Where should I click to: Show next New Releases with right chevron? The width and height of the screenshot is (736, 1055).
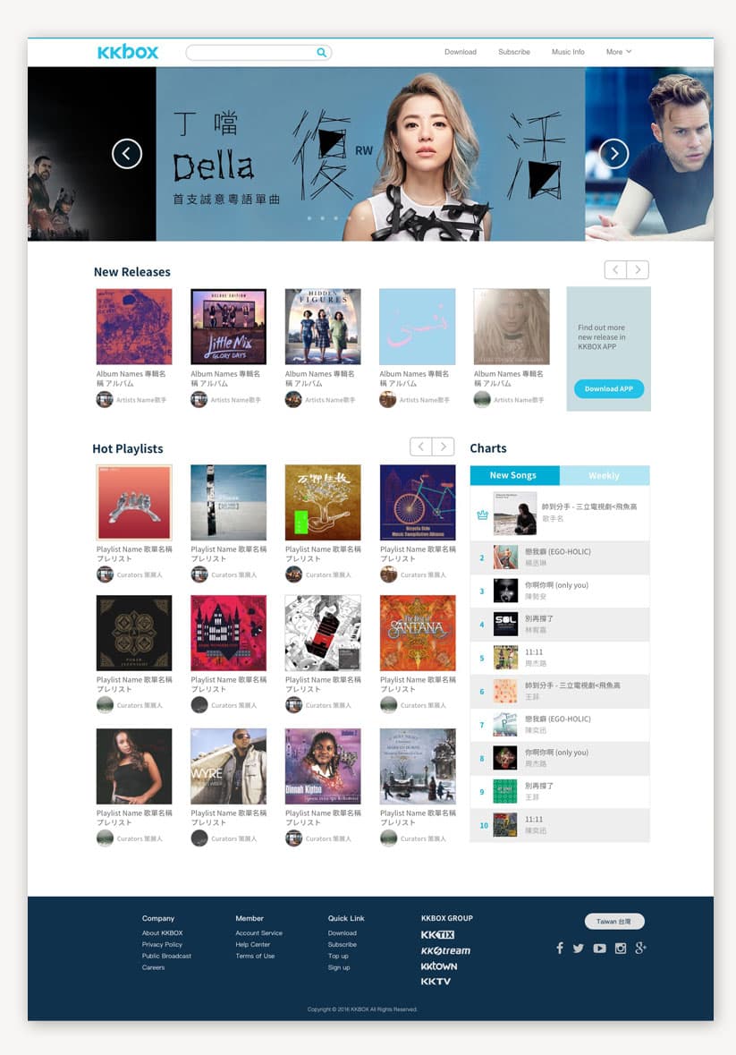click(638, 270)
